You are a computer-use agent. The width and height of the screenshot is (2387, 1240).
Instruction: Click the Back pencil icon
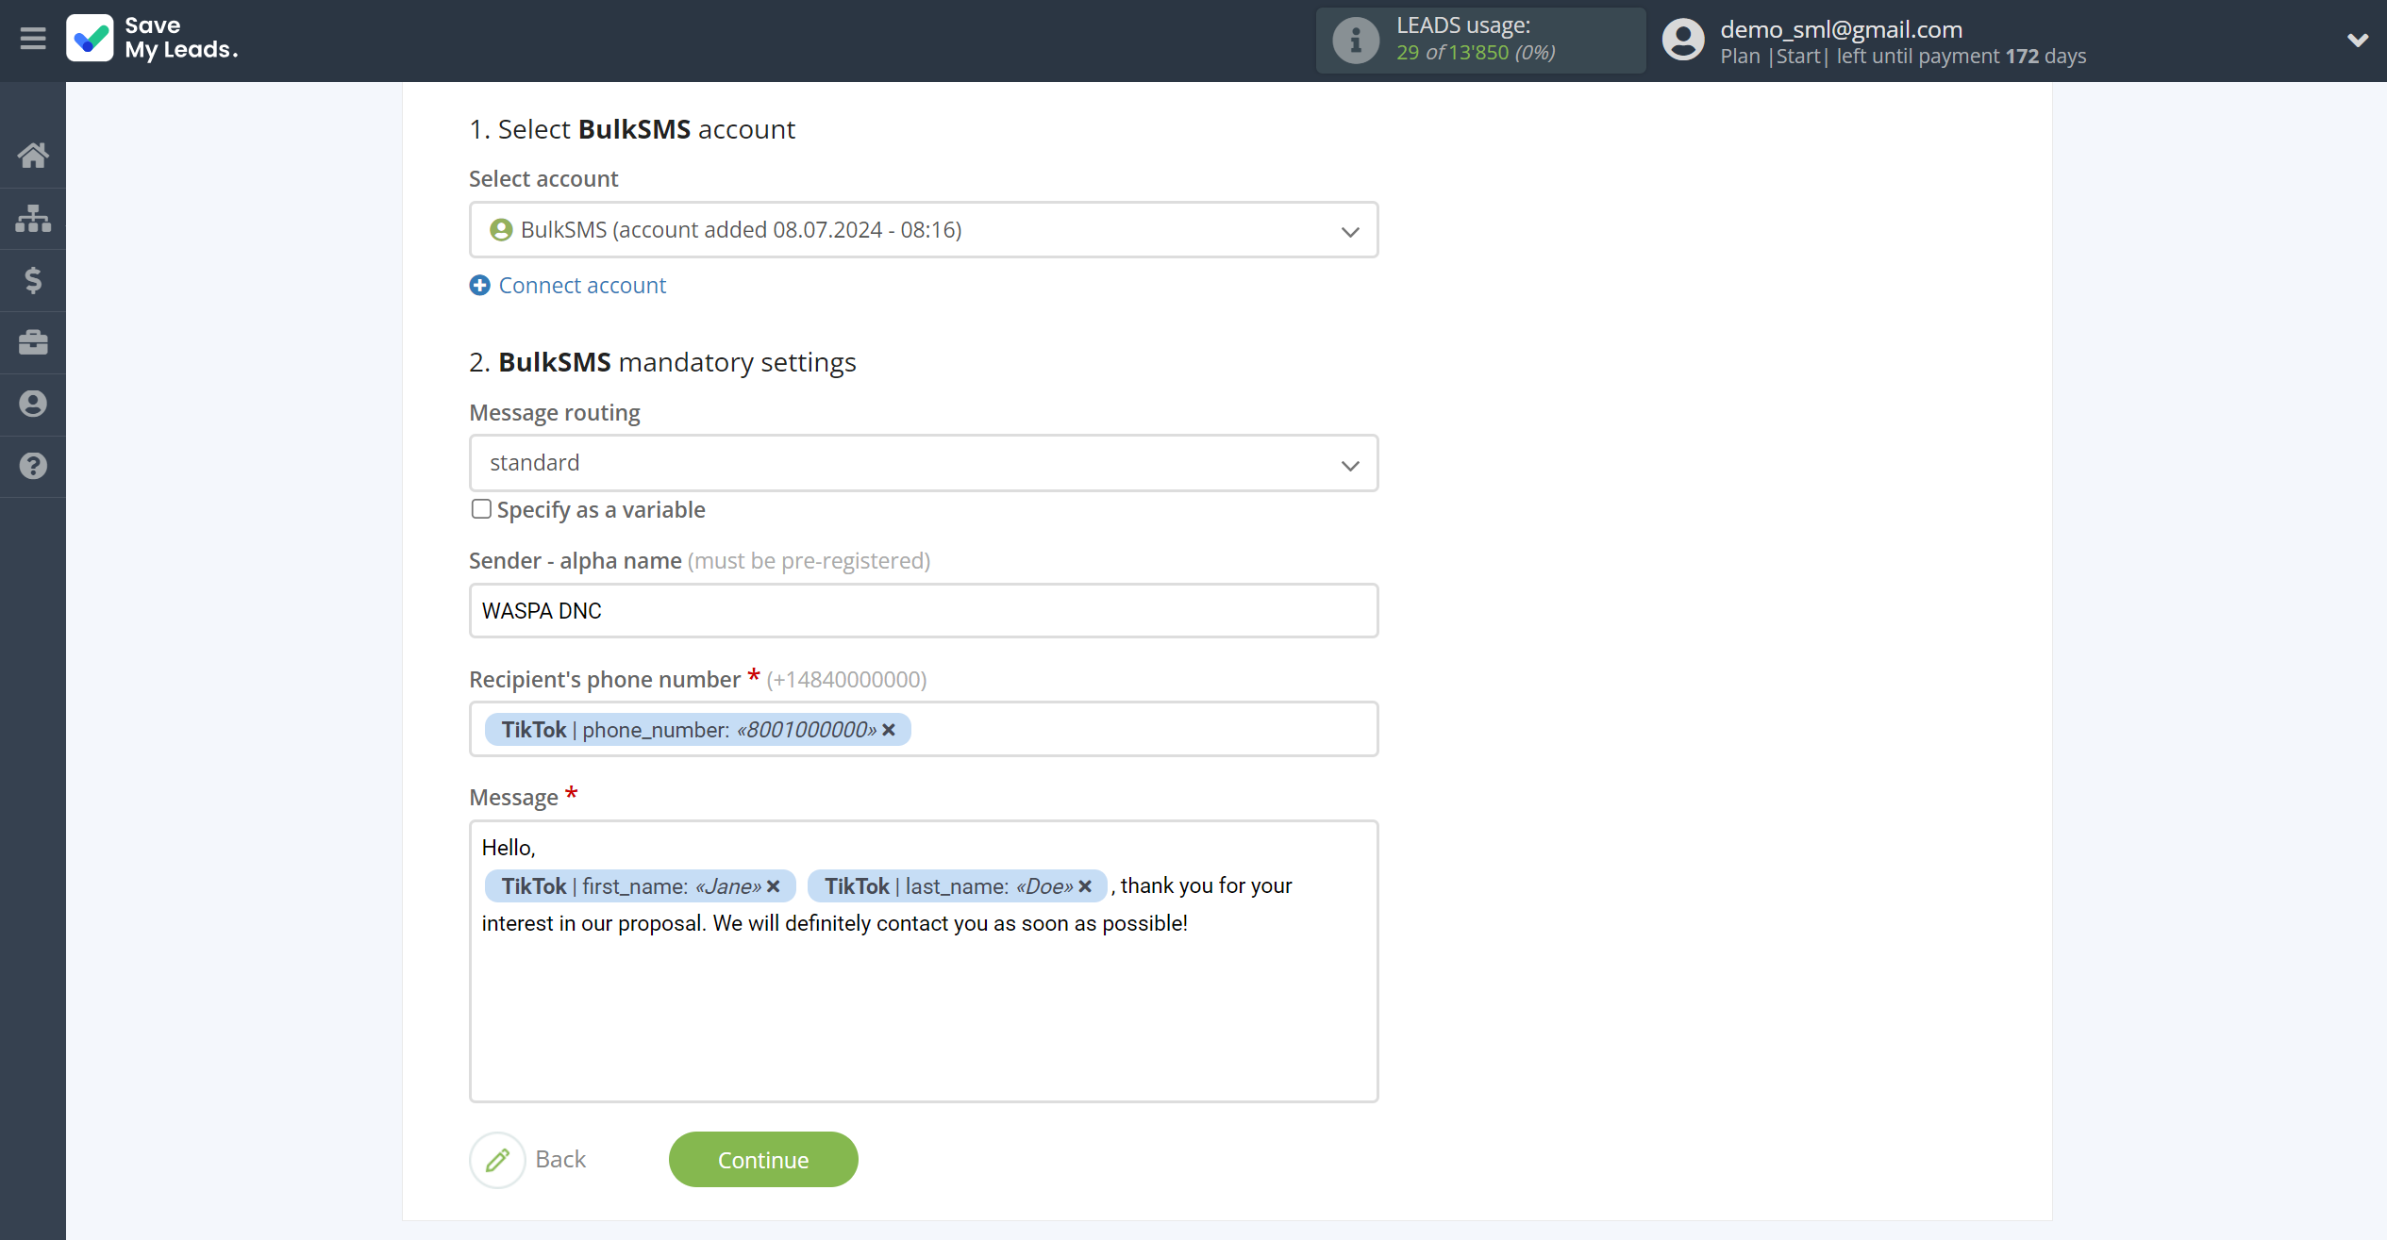(497, 1159)
